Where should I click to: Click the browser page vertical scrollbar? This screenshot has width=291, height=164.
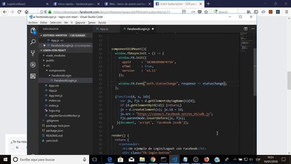289,81
